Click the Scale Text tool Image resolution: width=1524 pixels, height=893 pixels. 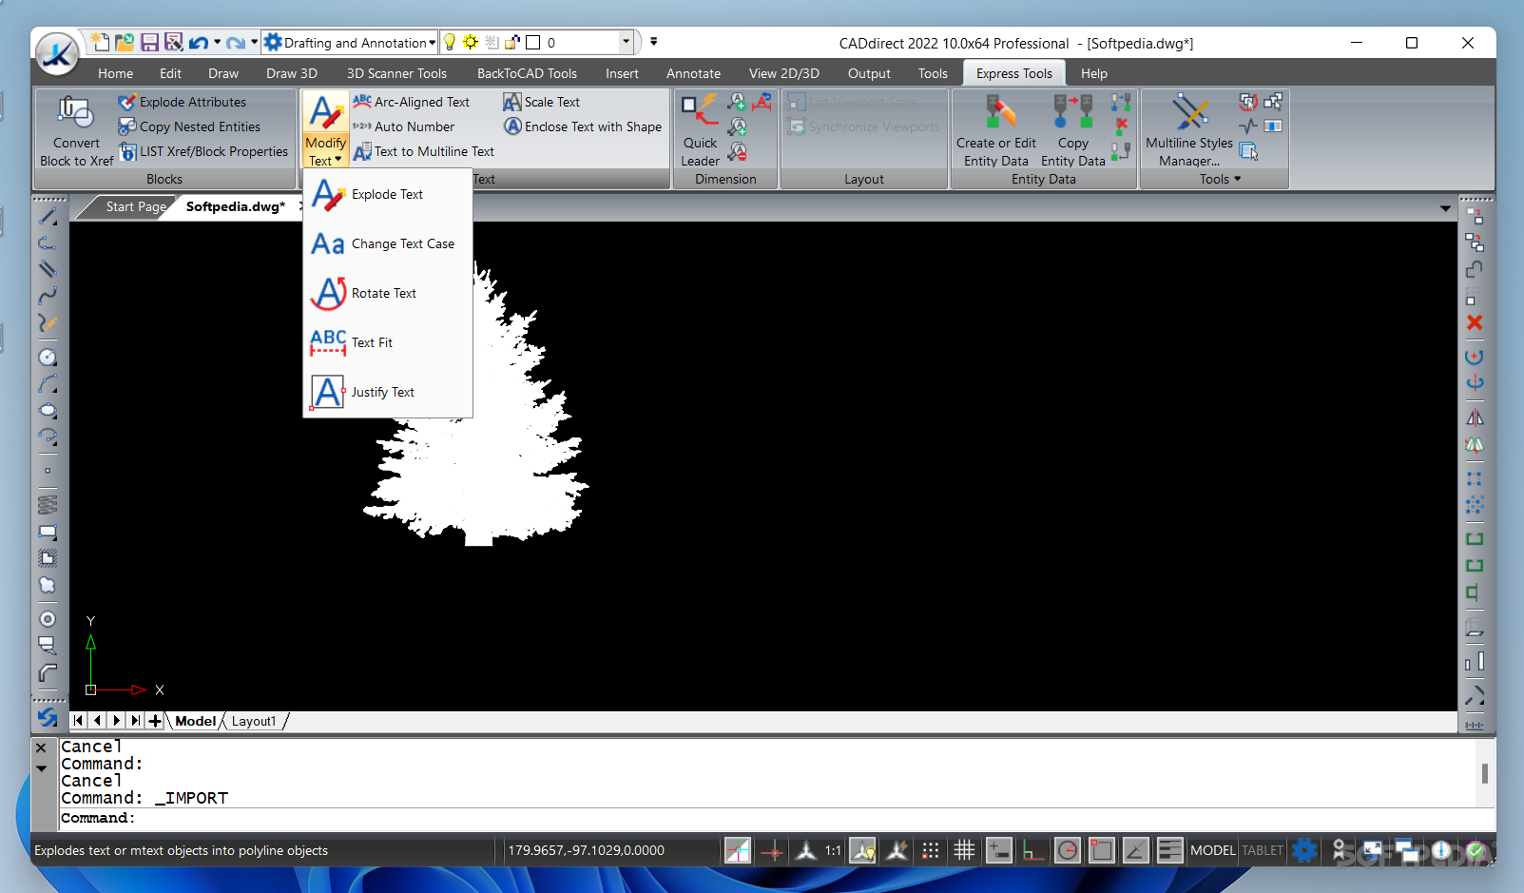coord(541,102)
